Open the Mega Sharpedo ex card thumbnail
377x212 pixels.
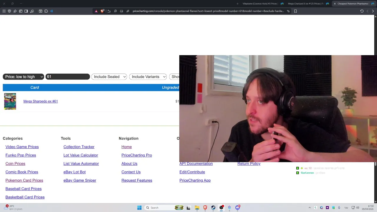point(10,101)
